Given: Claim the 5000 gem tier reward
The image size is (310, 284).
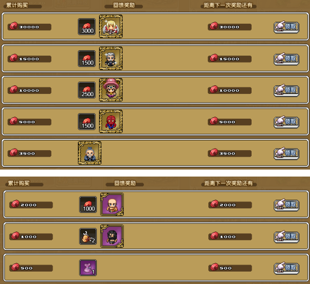Looking at the screenshot, I should [286, 122].
